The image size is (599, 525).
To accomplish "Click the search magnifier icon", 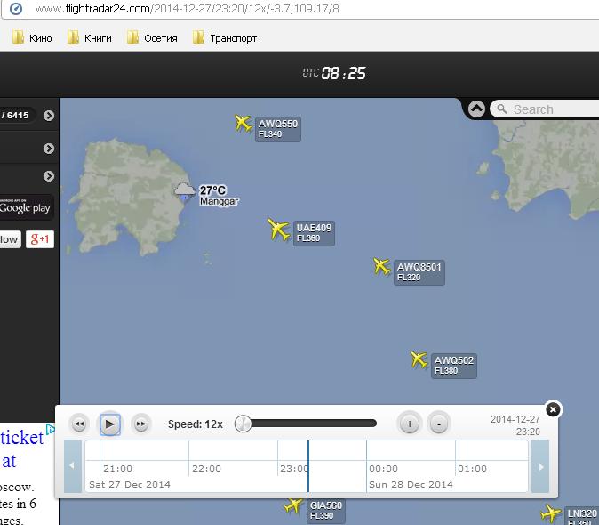I will click(502, 109).
